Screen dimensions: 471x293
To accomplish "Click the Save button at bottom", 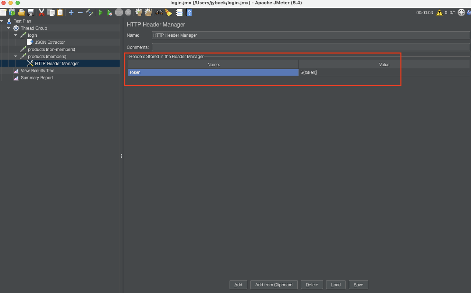I will click(x=358, y=285).
